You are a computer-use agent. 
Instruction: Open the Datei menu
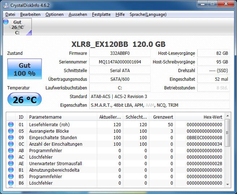click(x=10, y=14)
